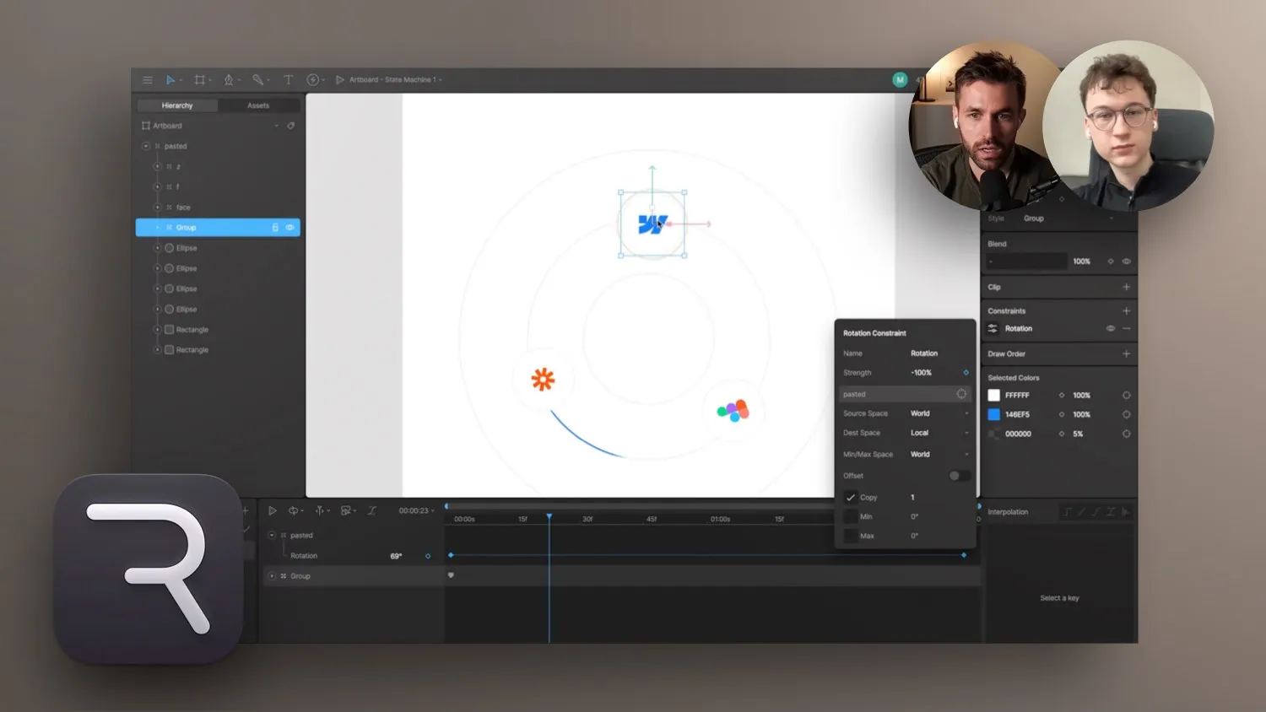The width and height of the screenshot is (1266, 712).
Task: Switch to the Assets tab
Action: (258, 105)
